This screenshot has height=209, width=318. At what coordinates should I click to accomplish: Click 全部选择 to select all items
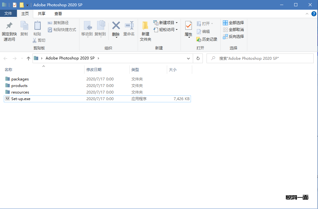(233, 23)
